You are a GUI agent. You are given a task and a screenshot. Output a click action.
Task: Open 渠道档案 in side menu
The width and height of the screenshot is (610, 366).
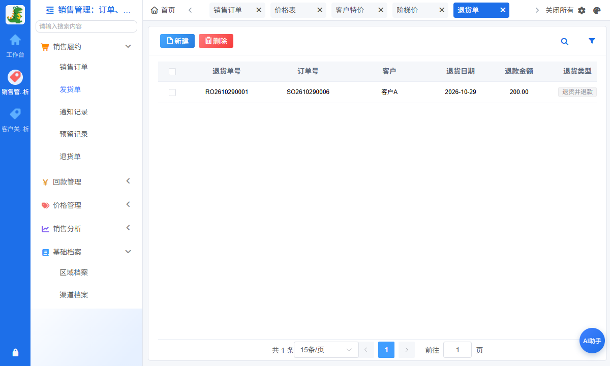[x=74, y=295]
